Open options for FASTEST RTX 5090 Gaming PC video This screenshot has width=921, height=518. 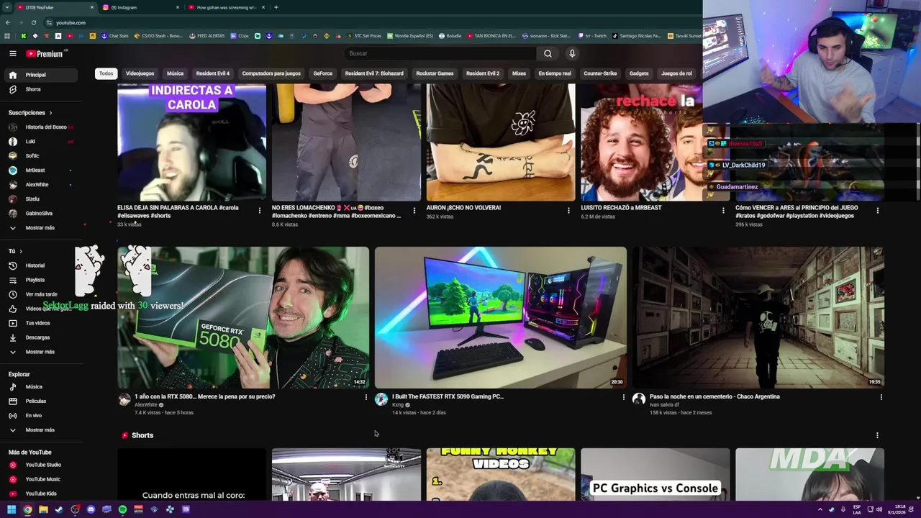[x=623, y=397]
